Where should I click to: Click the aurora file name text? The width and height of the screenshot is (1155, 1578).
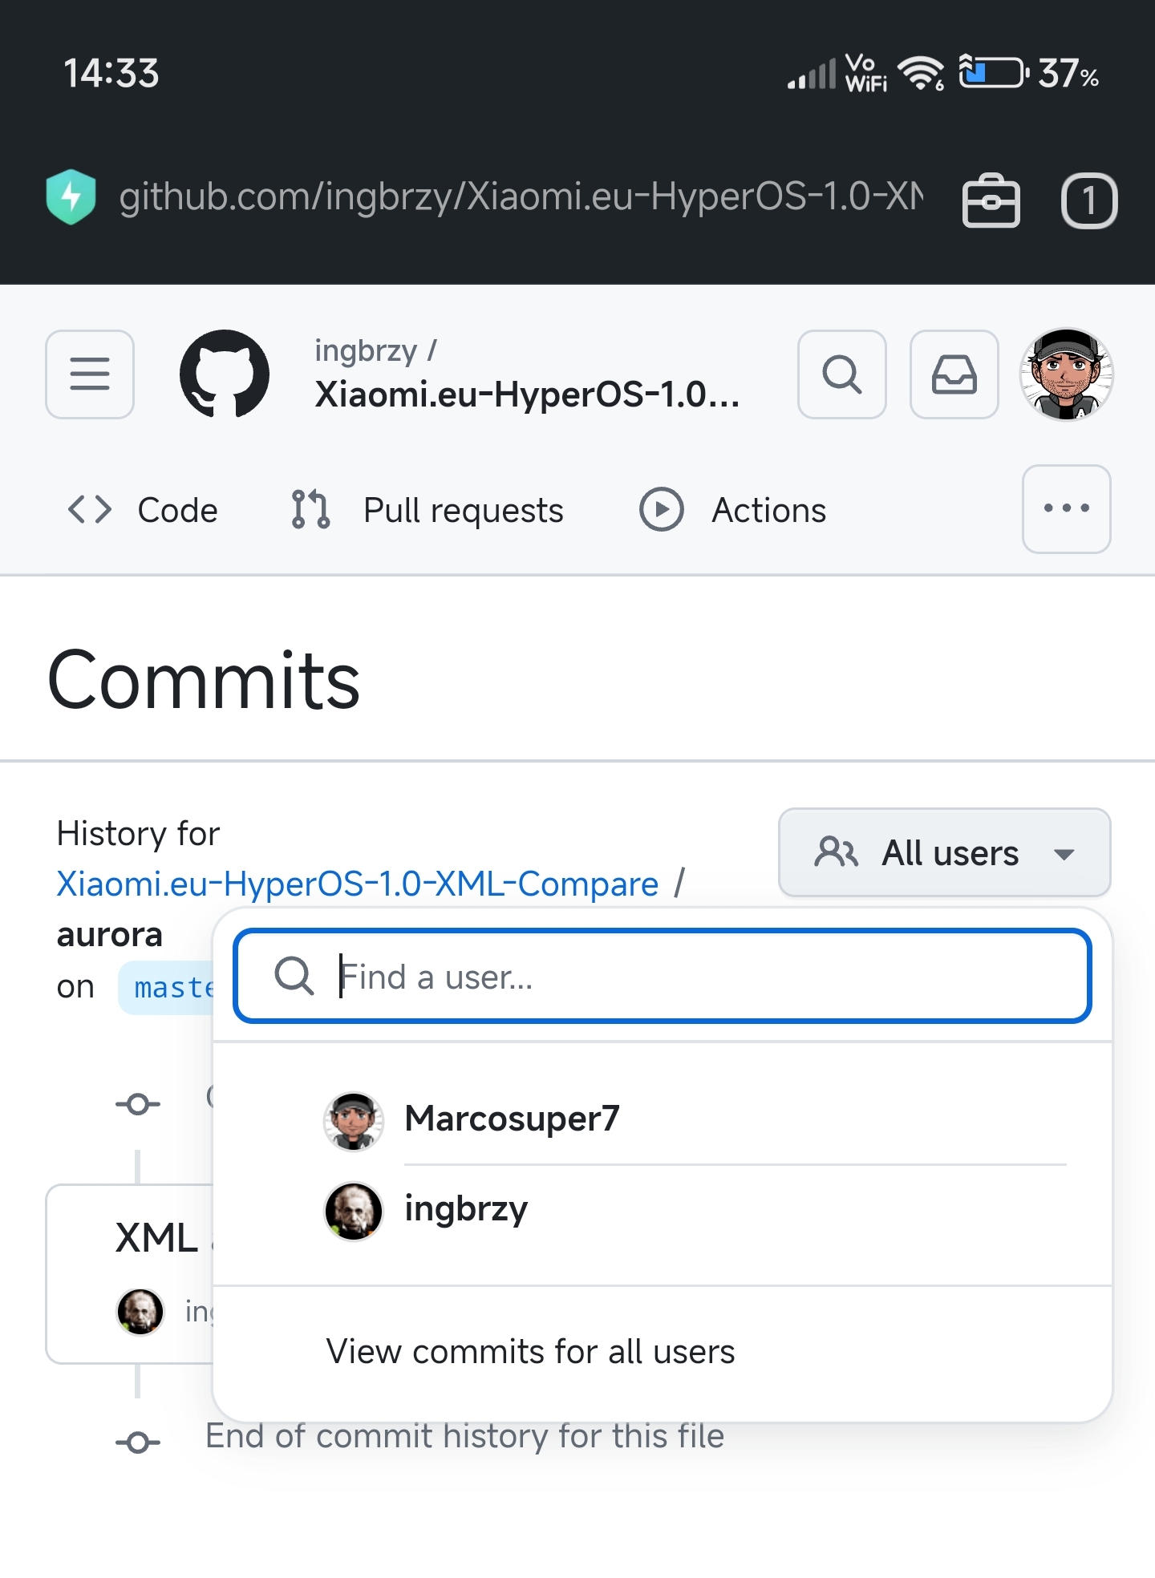[110, 935]
